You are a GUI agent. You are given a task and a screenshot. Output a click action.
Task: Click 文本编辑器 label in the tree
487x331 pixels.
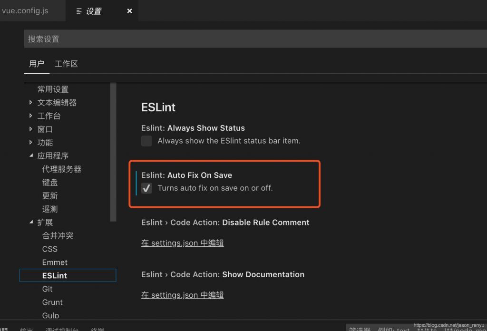point(57,103)
